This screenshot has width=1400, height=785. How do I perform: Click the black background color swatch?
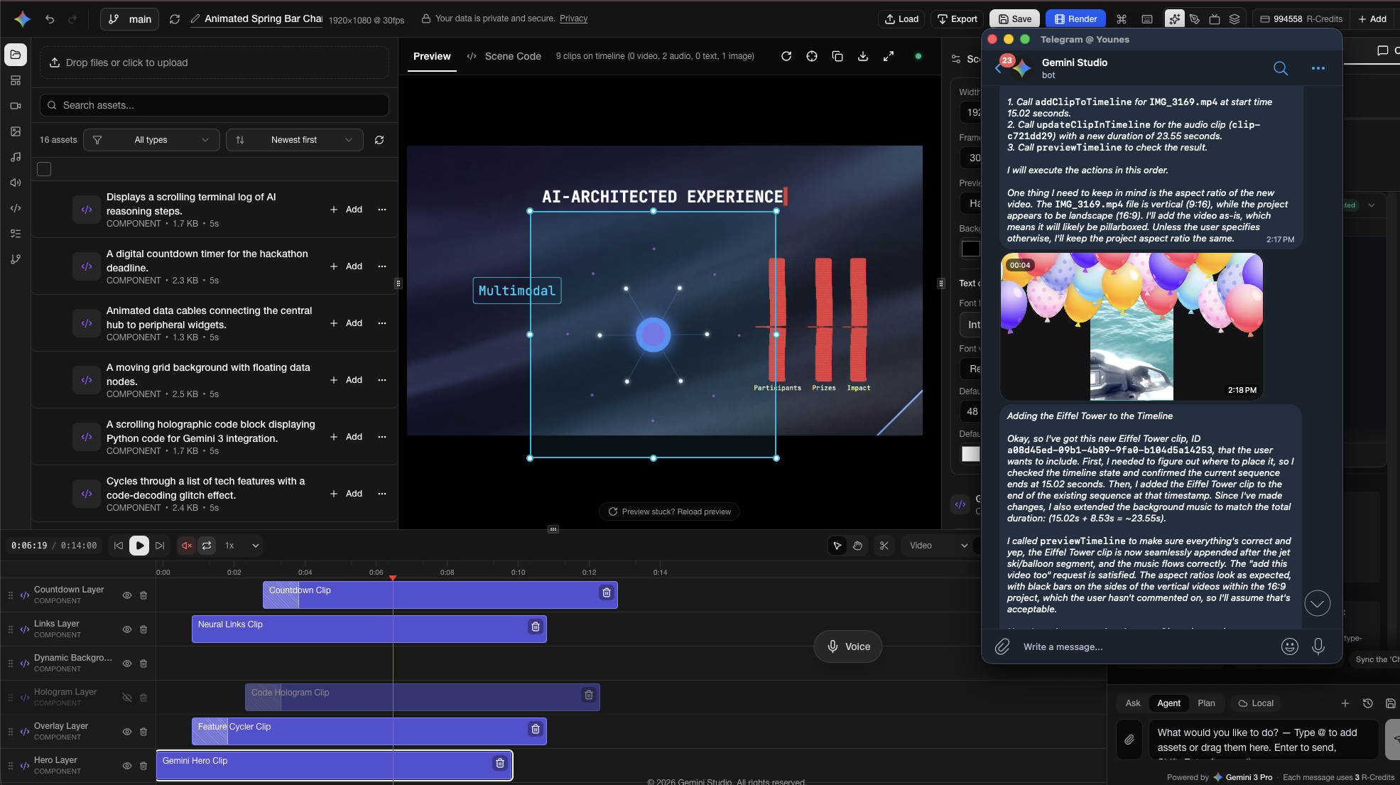[970, 249]
